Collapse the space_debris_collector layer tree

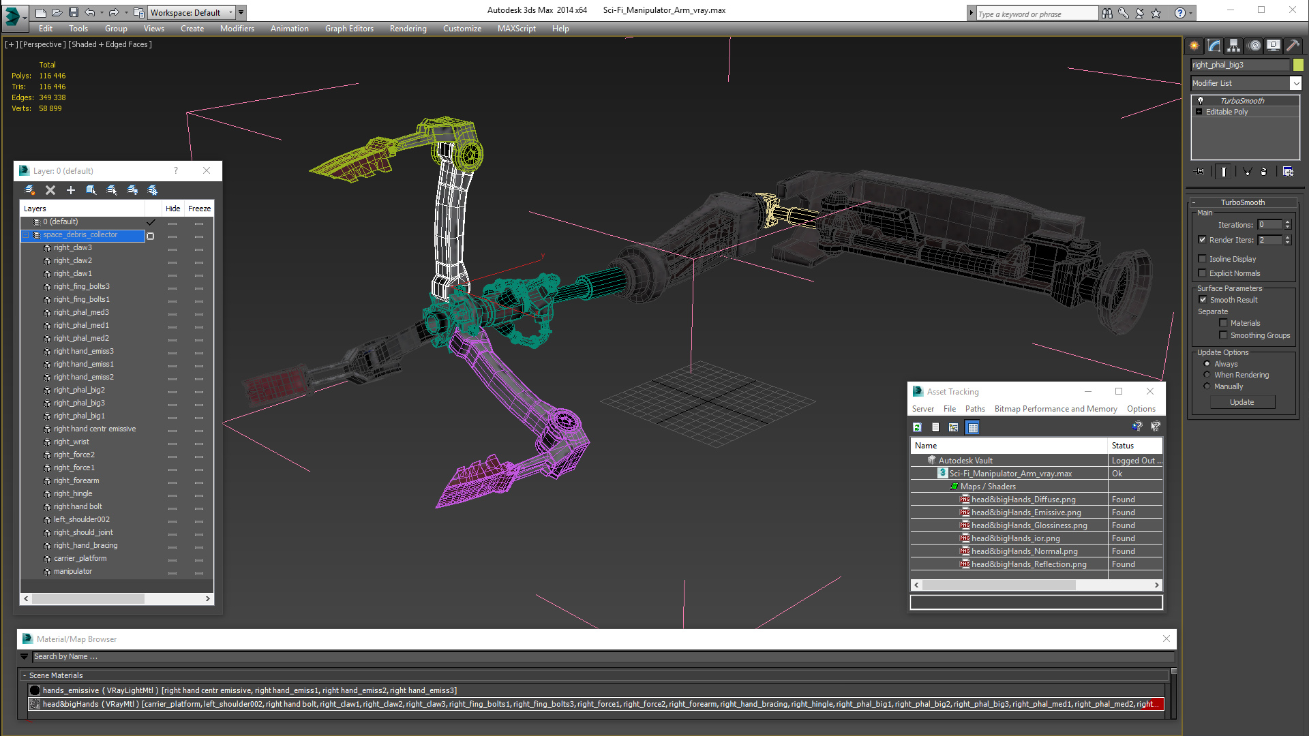click(26, 235)
